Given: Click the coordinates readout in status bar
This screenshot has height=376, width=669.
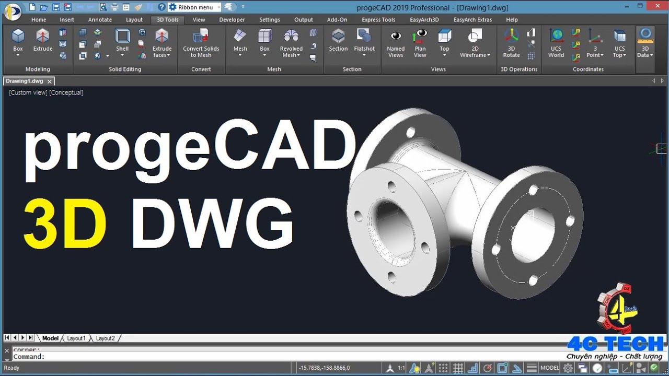Looking at the screenshot, I should coord(324,368).
